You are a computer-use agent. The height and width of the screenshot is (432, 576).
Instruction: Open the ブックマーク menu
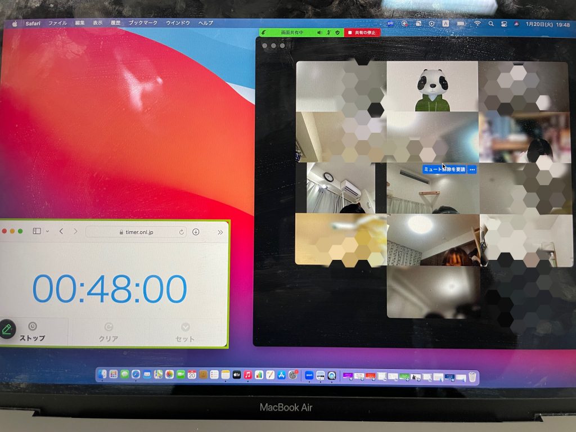pyautogui.click(x=143, y=23)
